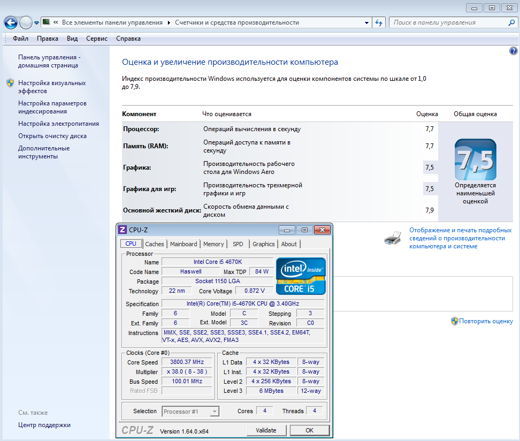Click the Bus Speed value 100.01 MHz
This screenshot has height=441, width=520.
(x=187, y=381)
